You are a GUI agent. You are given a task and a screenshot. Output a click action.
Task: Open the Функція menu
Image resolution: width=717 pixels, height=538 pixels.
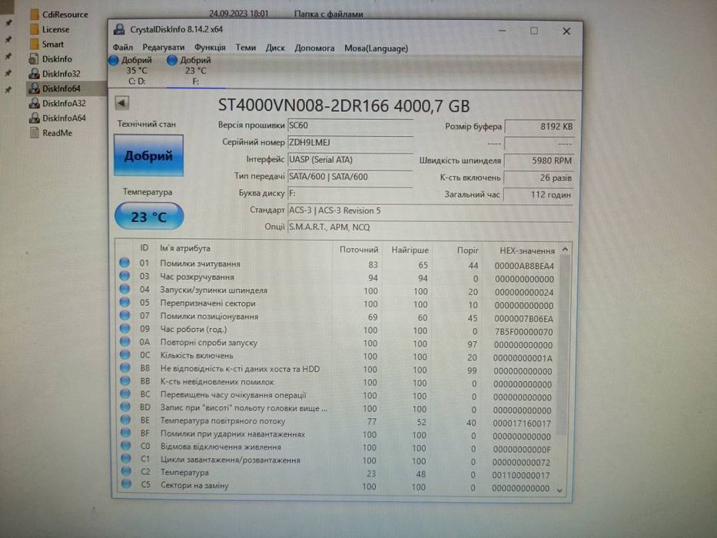(210, 48)
